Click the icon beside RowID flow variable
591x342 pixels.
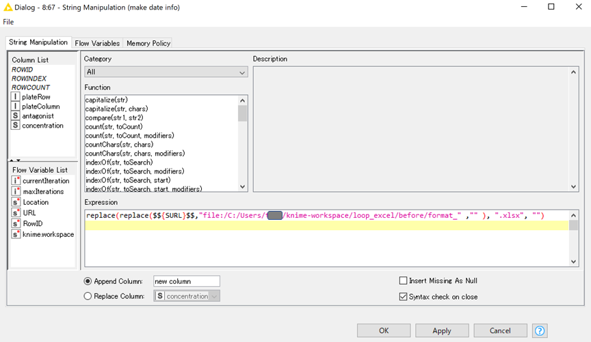point(16,223)
